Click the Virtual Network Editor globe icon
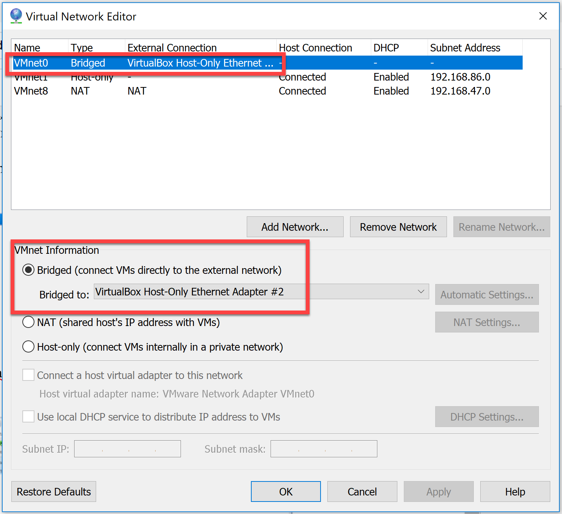 click(16, 16)
